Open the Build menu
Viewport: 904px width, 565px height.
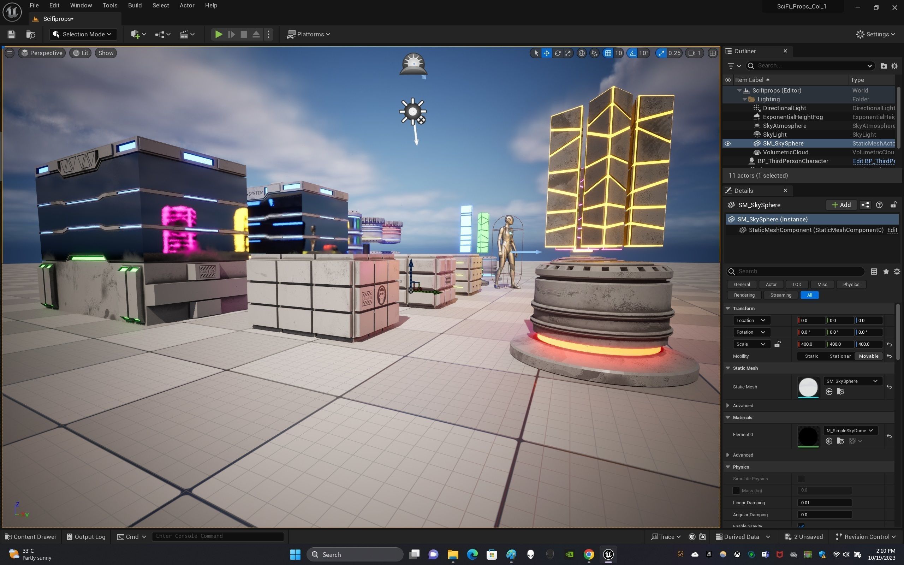[135, 5]
